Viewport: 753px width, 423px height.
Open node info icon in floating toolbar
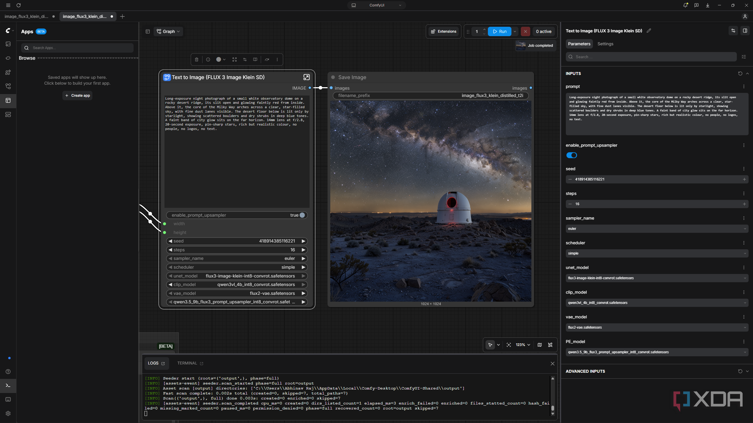pos(208,59)
